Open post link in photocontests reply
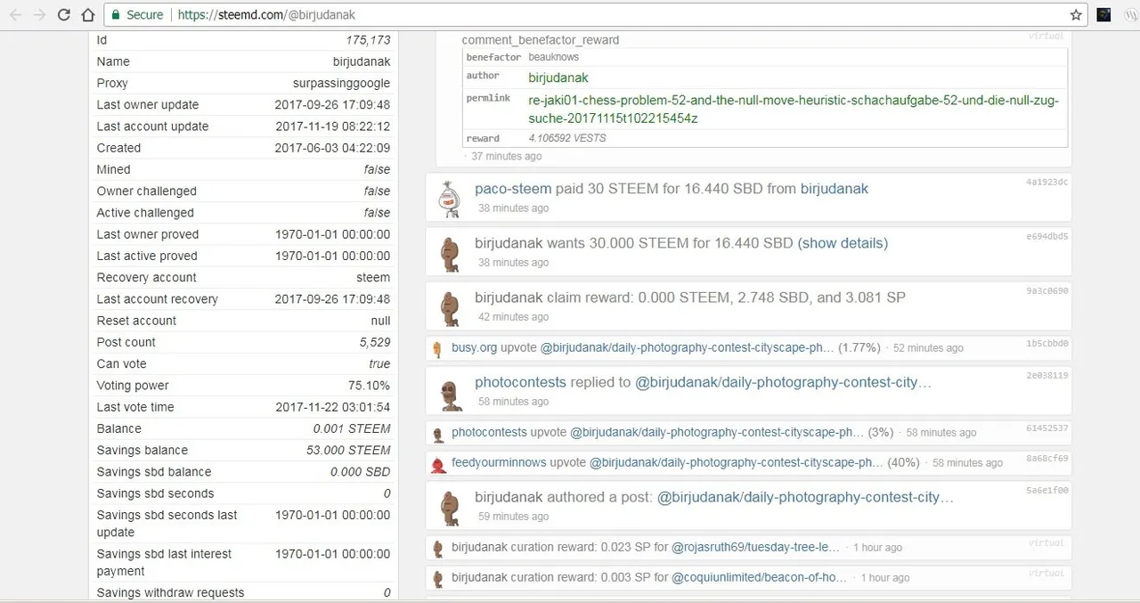1140x603 pixels. [783, 382]
